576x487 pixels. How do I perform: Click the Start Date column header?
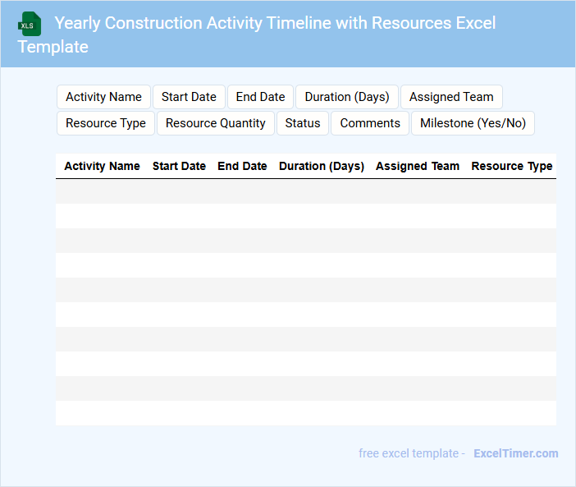[179, 166]
